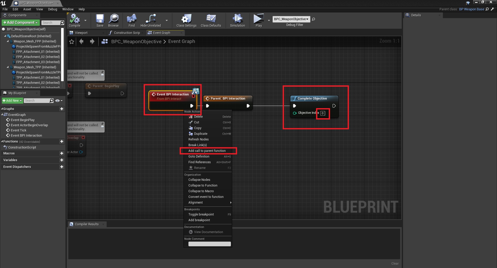Collapse the Weapon_Mesh_FPP tree node
This screenshot has width=497, height=268.
pos(8,41)
